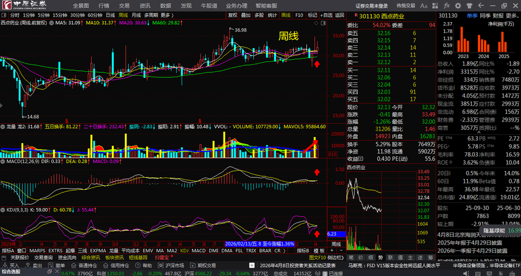Open the 窗口 window selector
Viewport: 521px width, 276px height.
tap(22, 251)
